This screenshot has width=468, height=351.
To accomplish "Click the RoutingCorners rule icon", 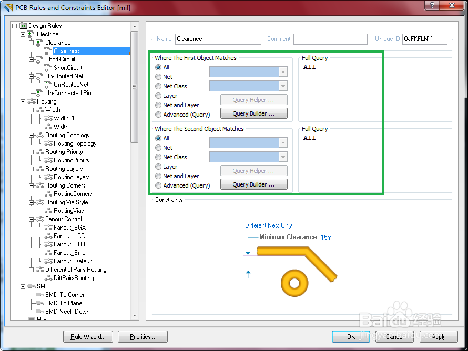I will 48,194.
